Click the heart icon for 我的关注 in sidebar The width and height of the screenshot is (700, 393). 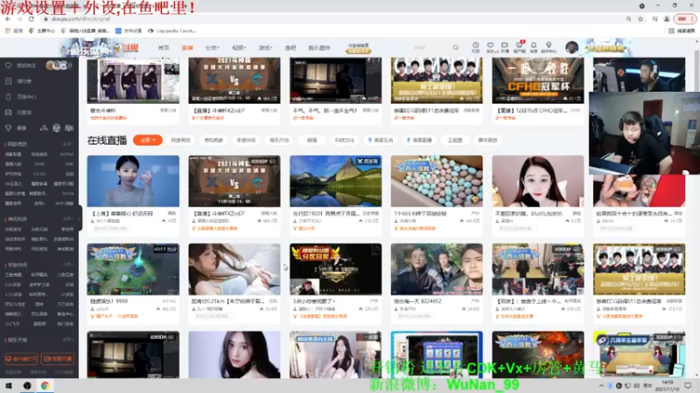pyautogui.click(x=8, y=65)
